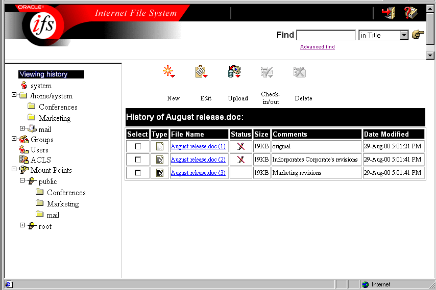Click the Delete toolbar icon
The image size is (436, 290).
(300, 72)
